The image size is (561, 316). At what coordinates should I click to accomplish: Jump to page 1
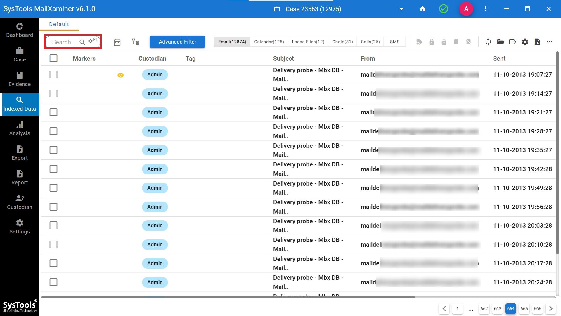click(458, 309)
